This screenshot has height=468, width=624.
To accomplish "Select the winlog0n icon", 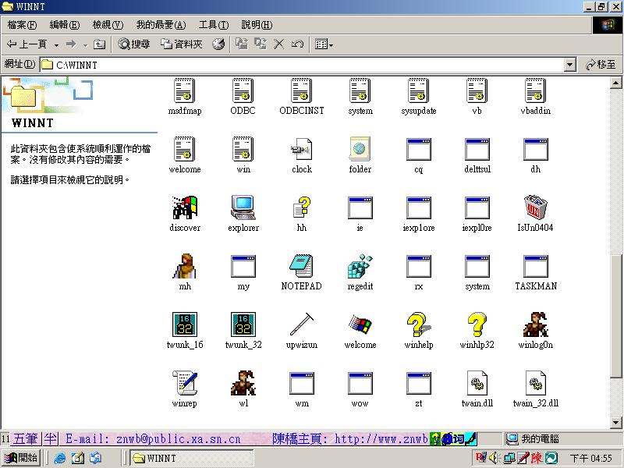I will click(x=535, y=324).
